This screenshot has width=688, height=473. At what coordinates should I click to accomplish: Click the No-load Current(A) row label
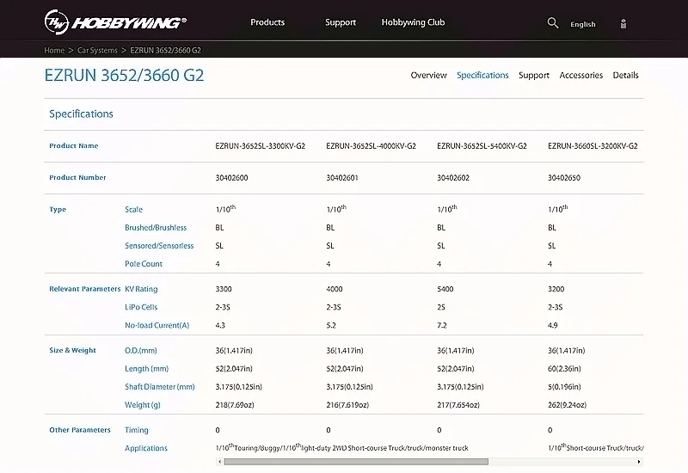click(157, 325)
